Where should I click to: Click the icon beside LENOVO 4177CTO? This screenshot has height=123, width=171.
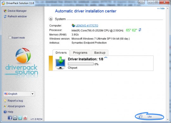pyautogui.click(x=73, y=25)
